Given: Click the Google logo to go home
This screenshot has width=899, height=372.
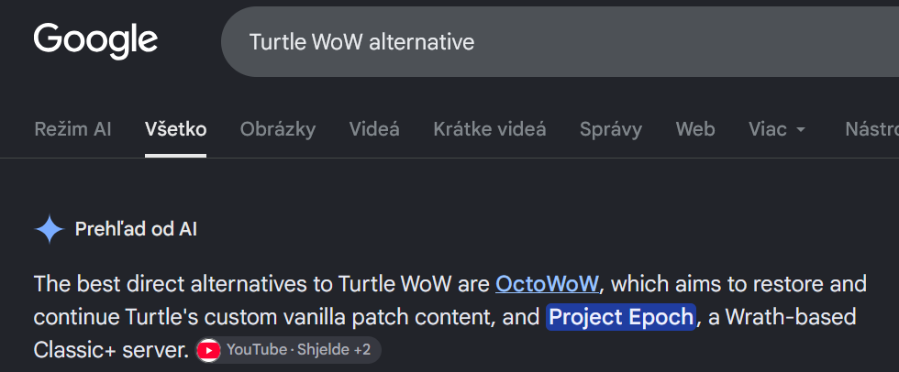Looking at the screenshot, I should [95, 41].
